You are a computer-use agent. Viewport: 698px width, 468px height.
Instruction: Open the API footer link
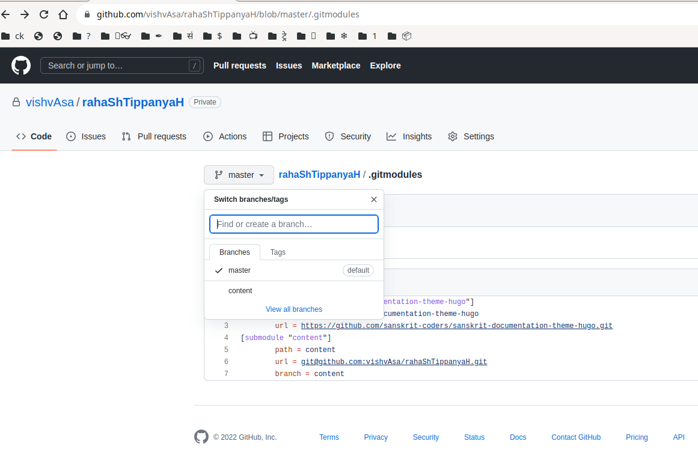tap(678, 437)
